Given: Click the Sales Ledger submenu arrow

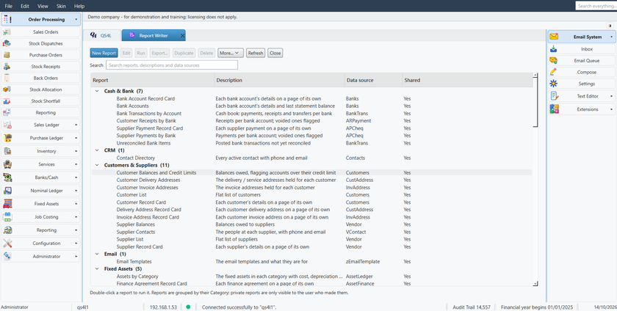Looking at the screenshot, I should click(76, 125).
